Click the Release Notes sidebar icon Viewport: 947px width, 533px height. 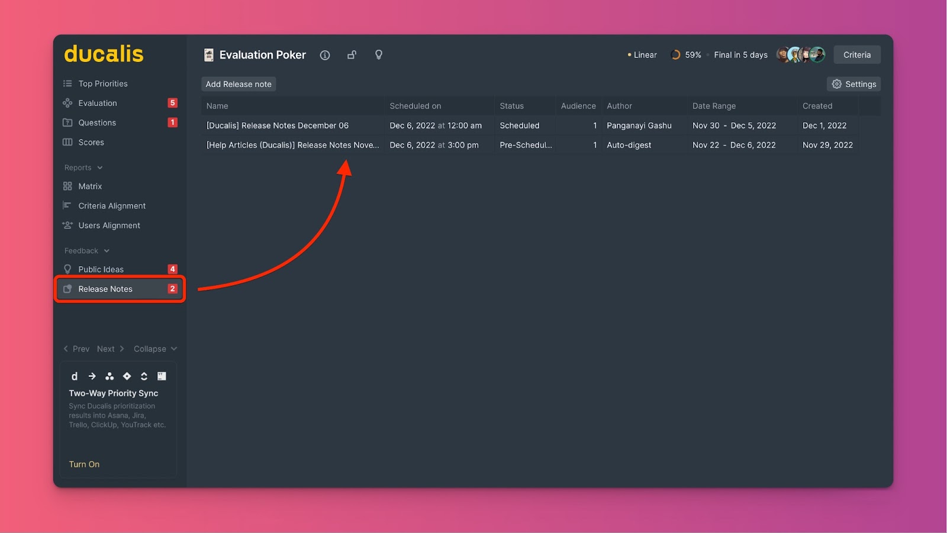(67, 289)
